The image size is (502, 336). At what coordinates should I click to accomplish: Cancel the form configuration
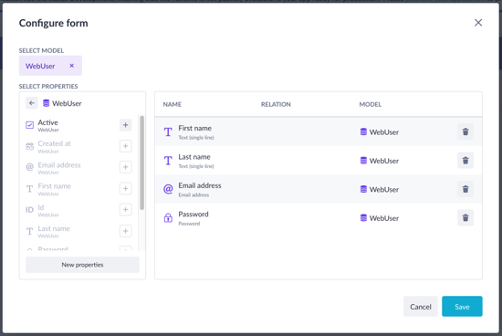(x=421, y=307)
